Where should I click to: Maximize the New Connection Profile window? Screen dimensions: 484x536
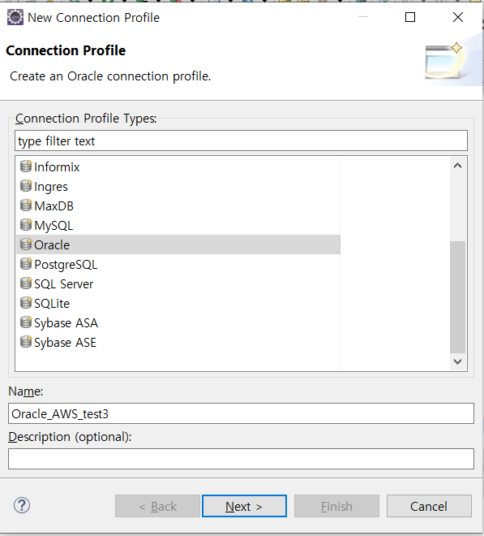pyautogui.click(x=410, y=17)
